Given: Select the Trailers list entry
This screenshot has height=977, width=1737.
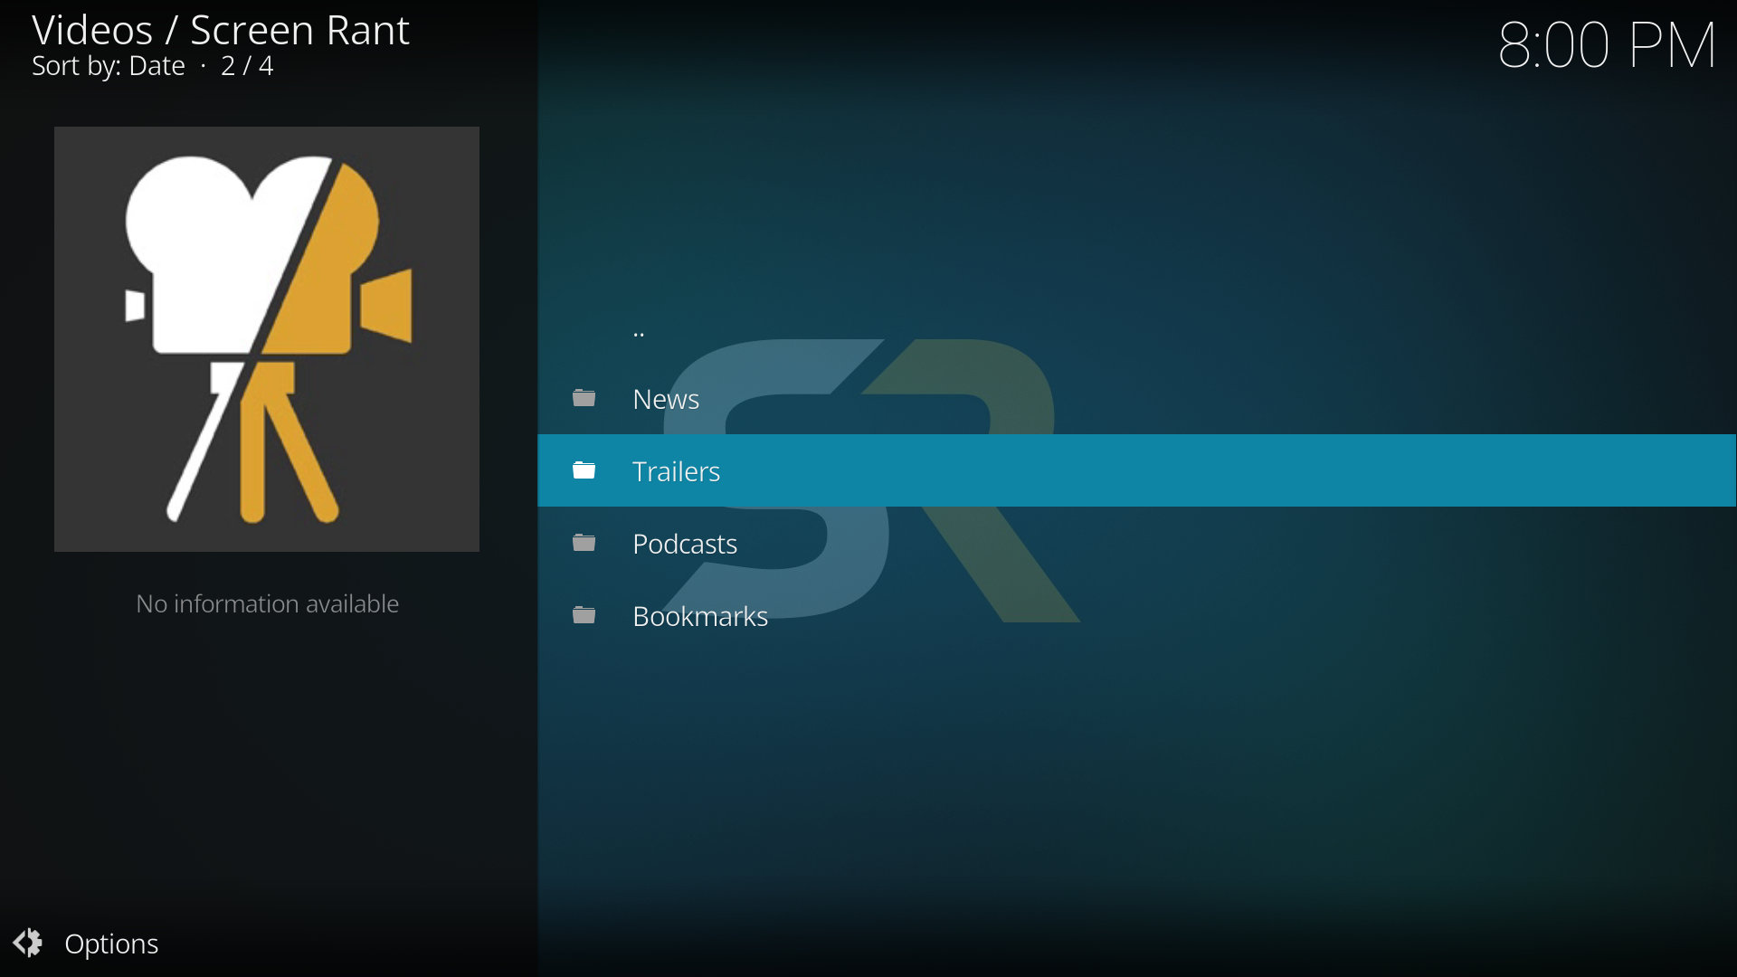Looking at the screenshot, I should tap(676, 471).
